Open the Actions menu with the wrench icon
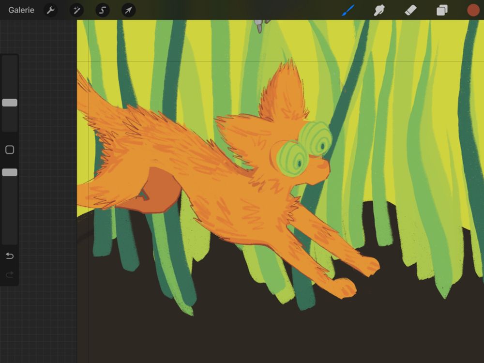The width and height of the screenshot is (484, 363). point(50,10)
